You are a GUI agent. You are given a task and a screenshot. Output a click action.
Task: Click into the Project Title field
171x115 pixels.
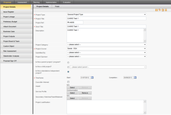point(106,18)
